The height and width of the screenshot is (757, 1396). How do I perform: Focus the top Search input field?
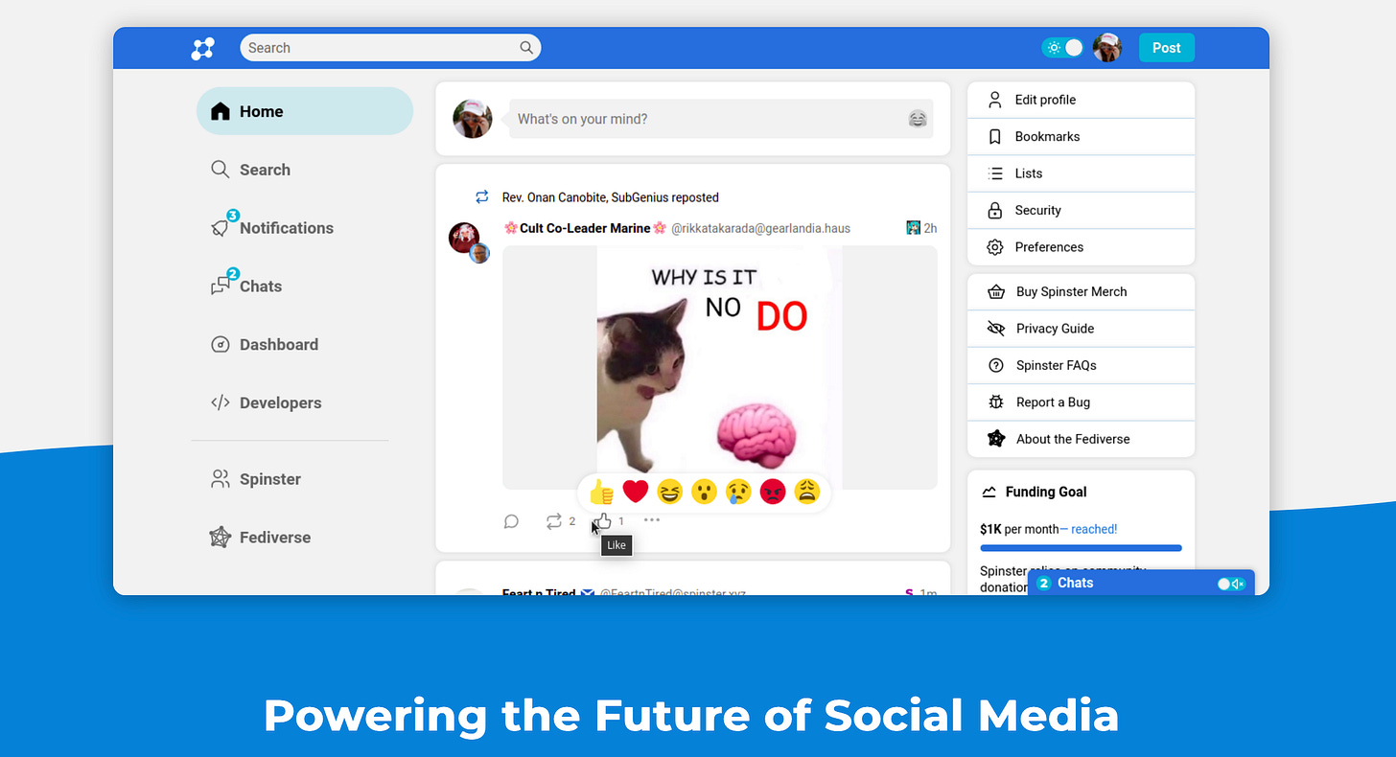[x=390, y=48]
